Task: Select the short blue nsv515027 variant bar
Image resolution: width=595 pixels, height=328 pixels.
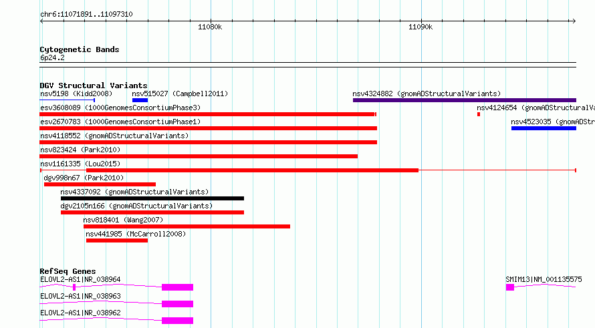Action: click(140, 100)
